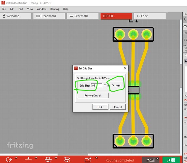Click the View from Below layer icon
This screenshot has height=163, width=187.
[x=28, y=159]
